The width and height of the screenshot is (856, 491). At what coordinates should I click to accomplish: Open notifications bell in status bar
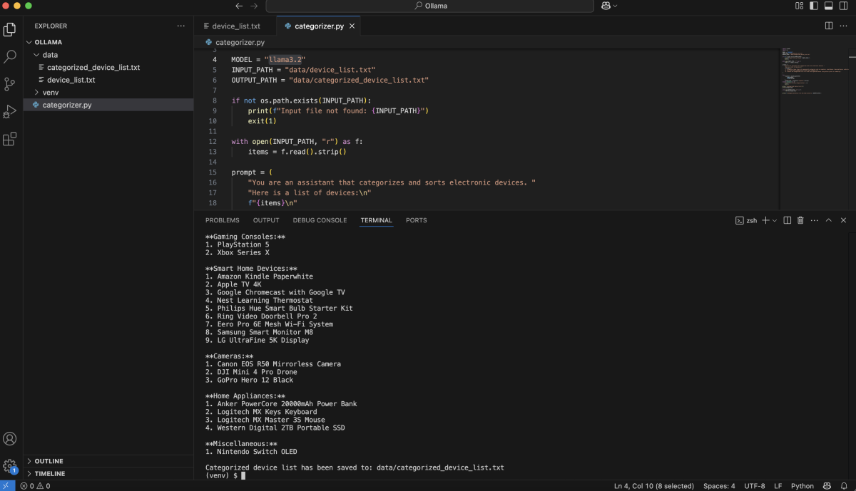[x=844, y=486]
